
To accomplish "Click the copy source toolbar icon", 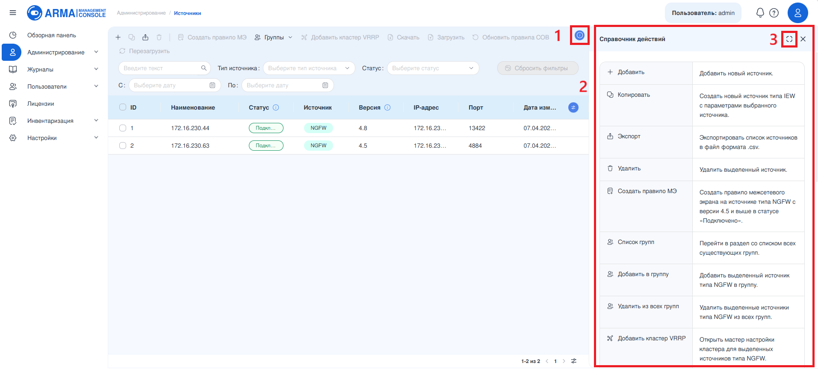I will coord(132,37).
